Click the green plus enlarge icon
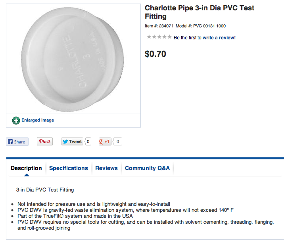284x240 pixels. tap(16, 120)
